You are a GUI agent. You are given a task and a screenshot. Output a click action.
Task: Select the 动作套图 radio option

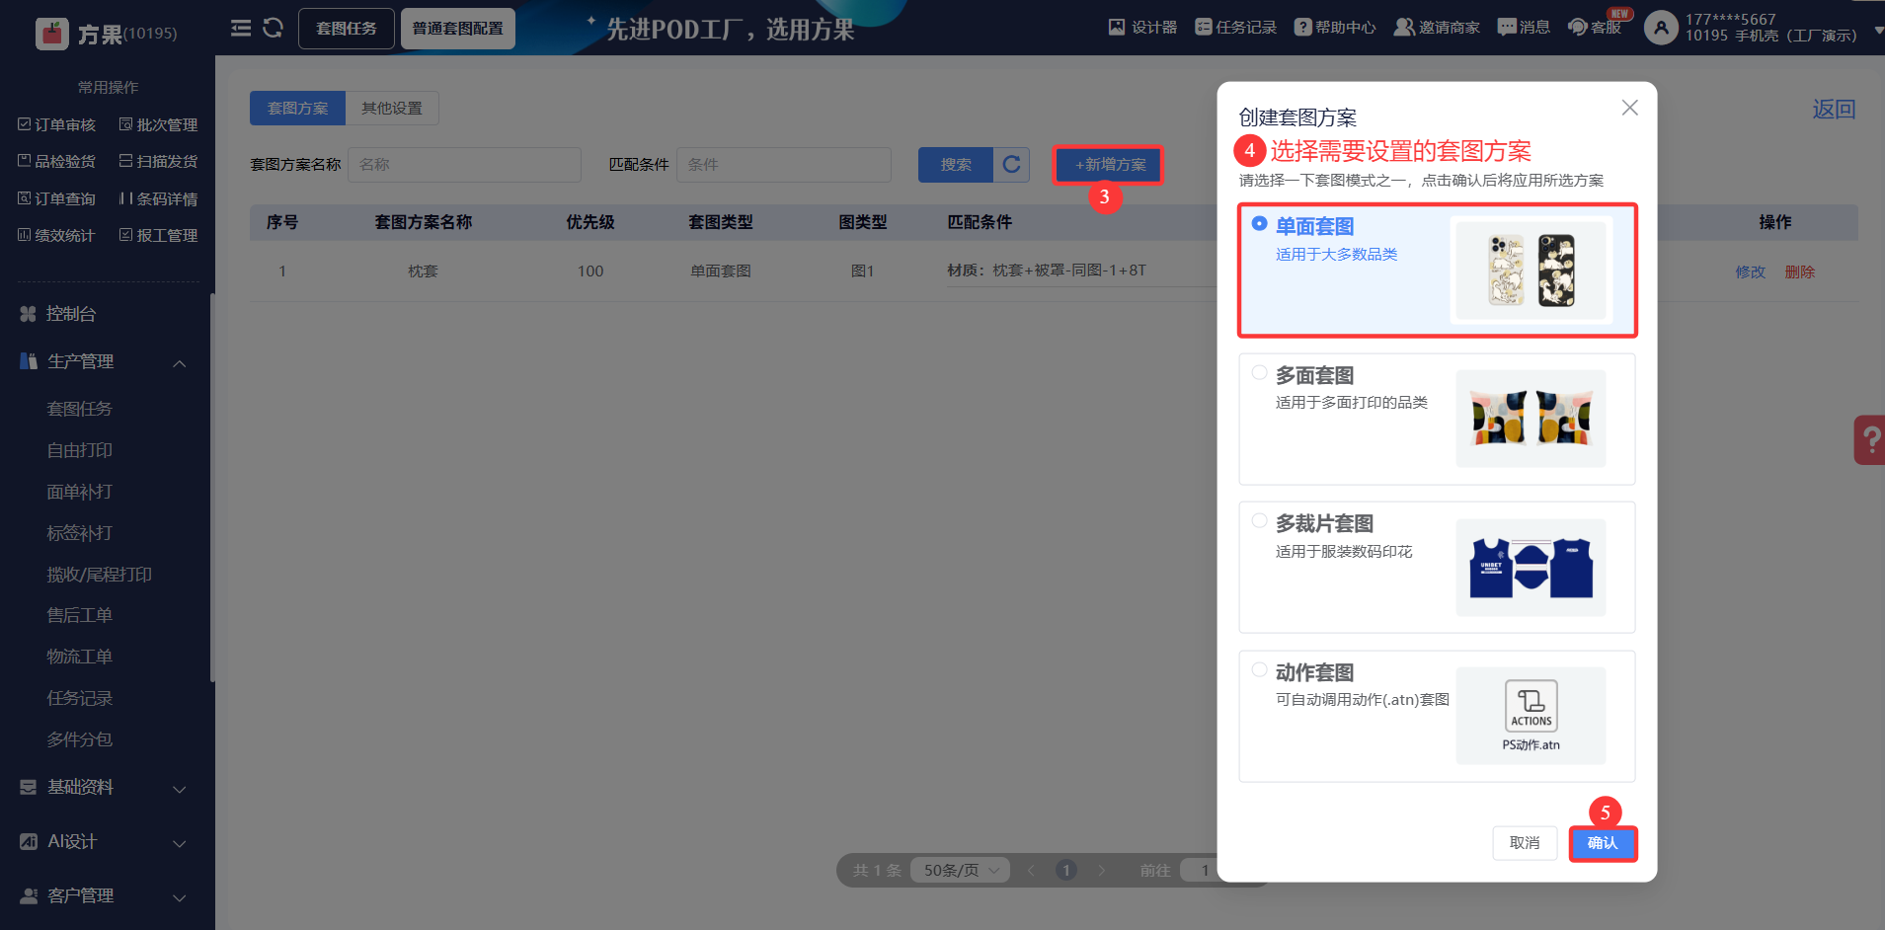pyautogui.click(x=1259, y=669)
